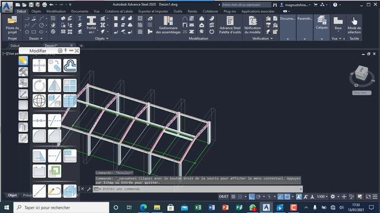This screenshot has height=213, width=380.
Task: Click the keyword search box in title bar
Action: click(x=246, y=5)
